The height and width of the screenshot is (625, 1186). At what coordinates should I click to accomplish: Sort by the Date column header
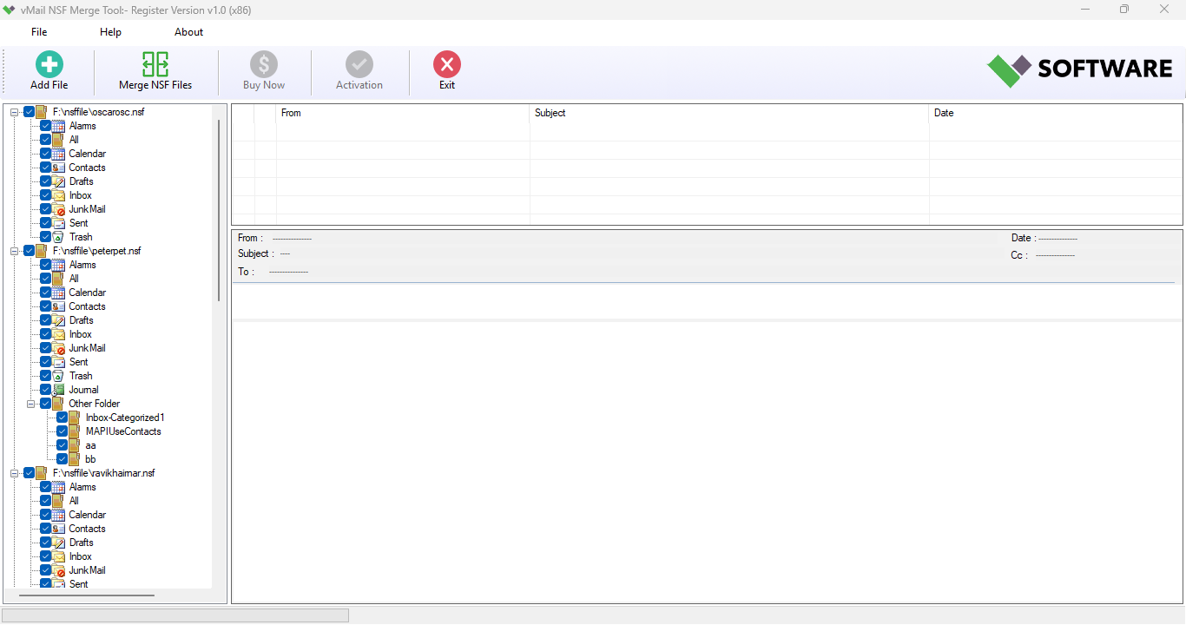pyautogui.click(x=1056, y=113)
